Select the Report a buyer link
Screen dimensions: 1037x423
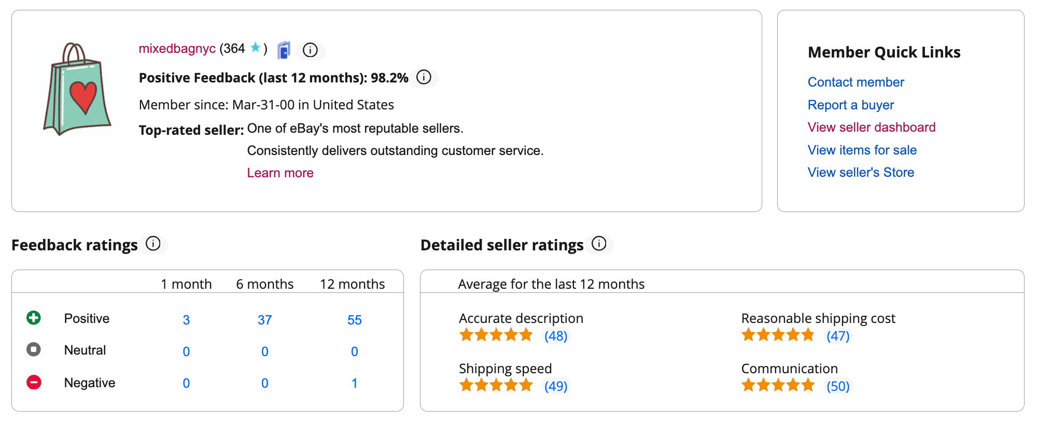pos(850,105)
